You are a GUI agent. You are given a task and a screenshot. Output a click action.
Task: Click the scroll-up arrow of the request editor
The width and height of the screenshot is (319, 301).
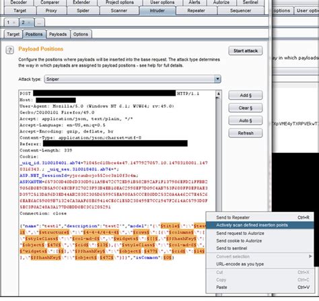click(219, 94)
